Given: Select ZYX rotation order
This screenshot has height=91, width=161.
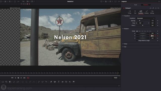Looking at the screenshot, I should 150,31.
